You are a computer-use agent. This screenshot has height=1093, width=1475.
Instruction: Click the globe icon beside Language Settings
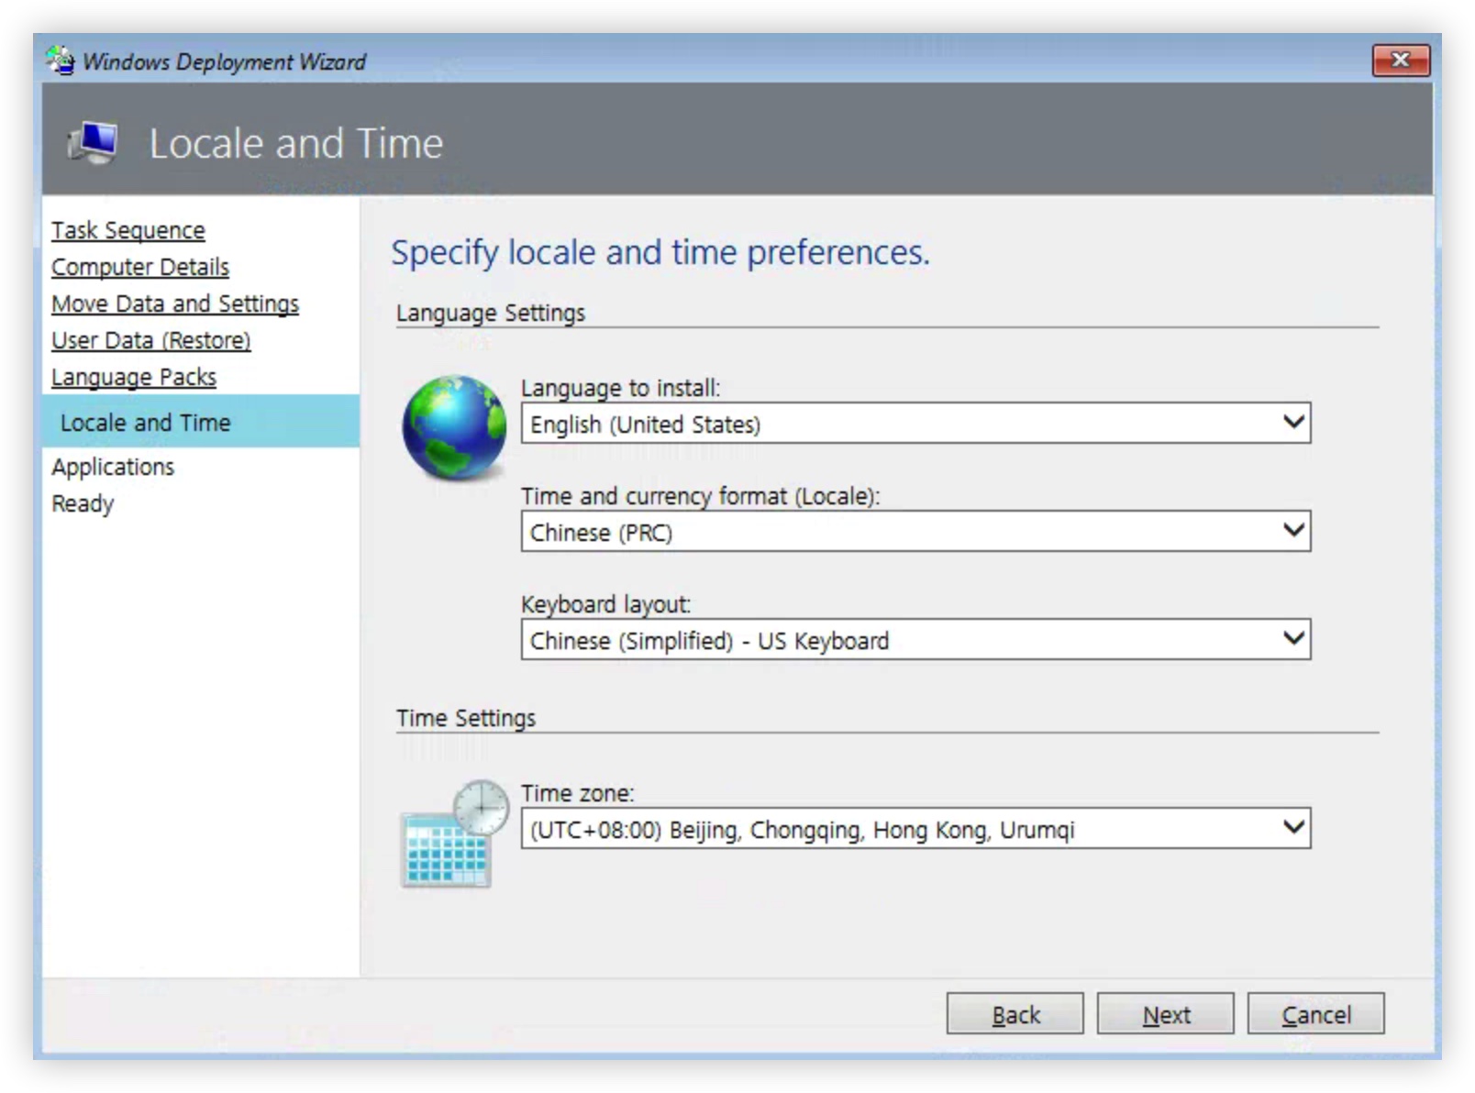click(454, 427)
